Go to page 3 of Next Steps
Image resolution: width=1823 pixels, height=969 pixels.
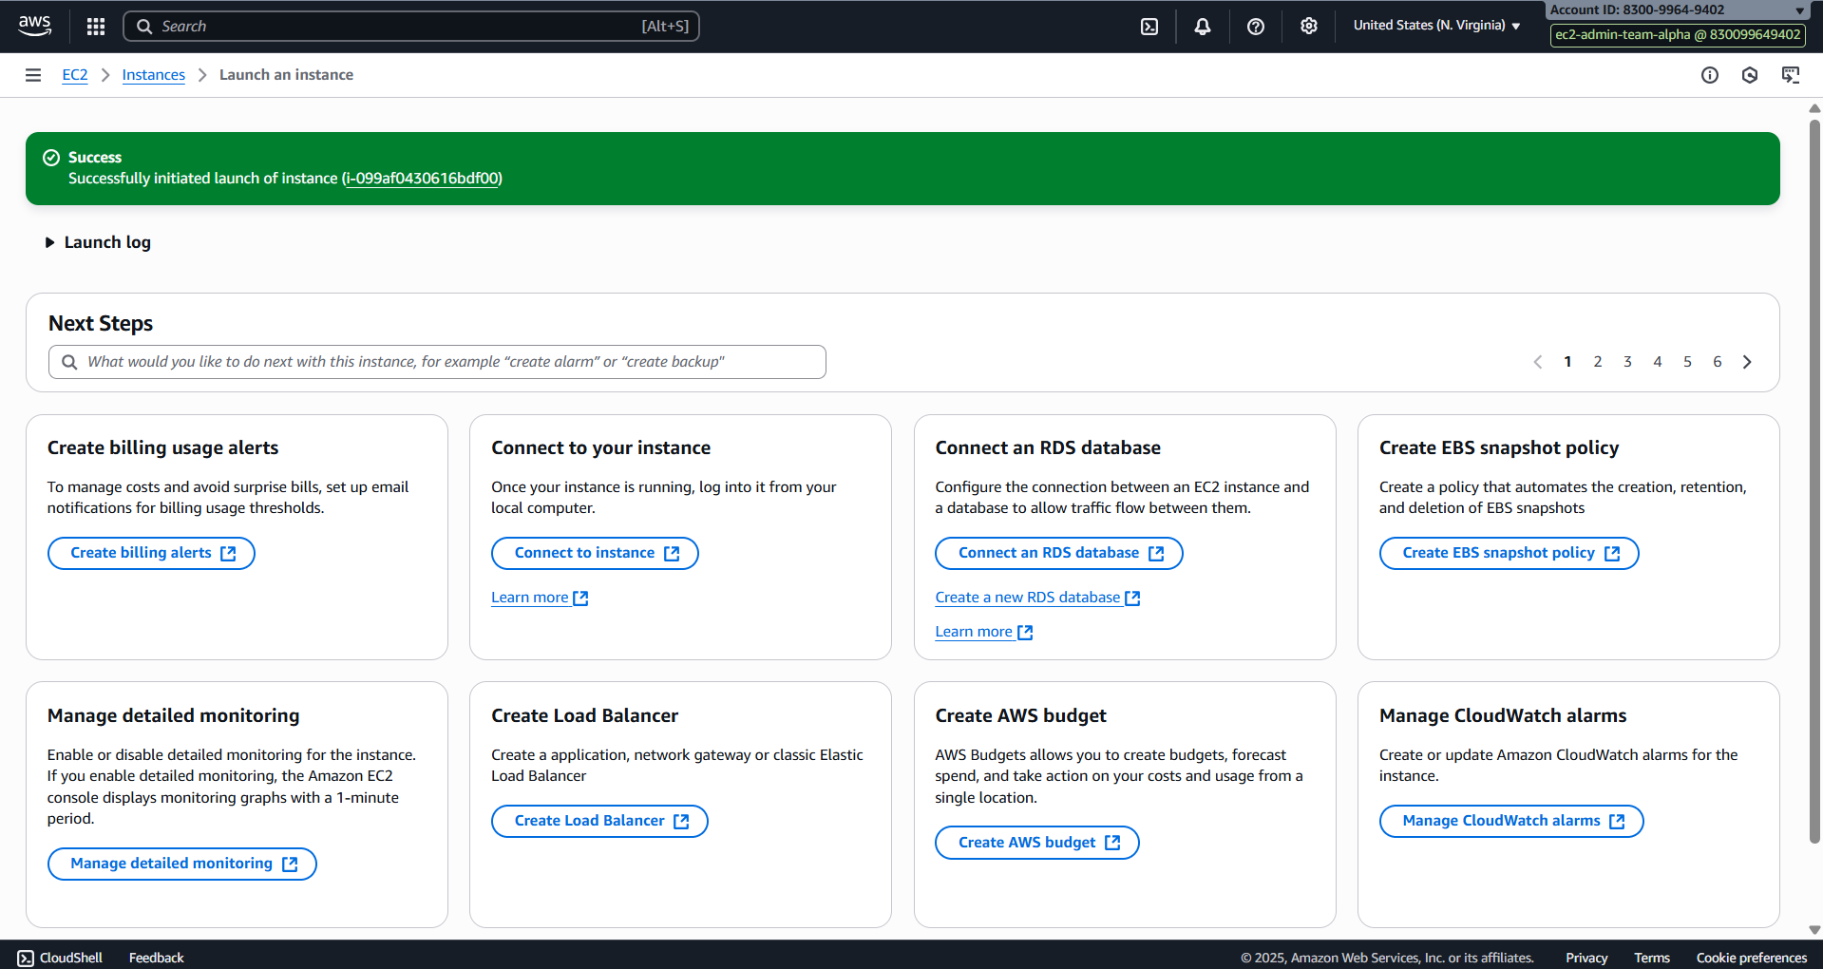pos(1627,362)
